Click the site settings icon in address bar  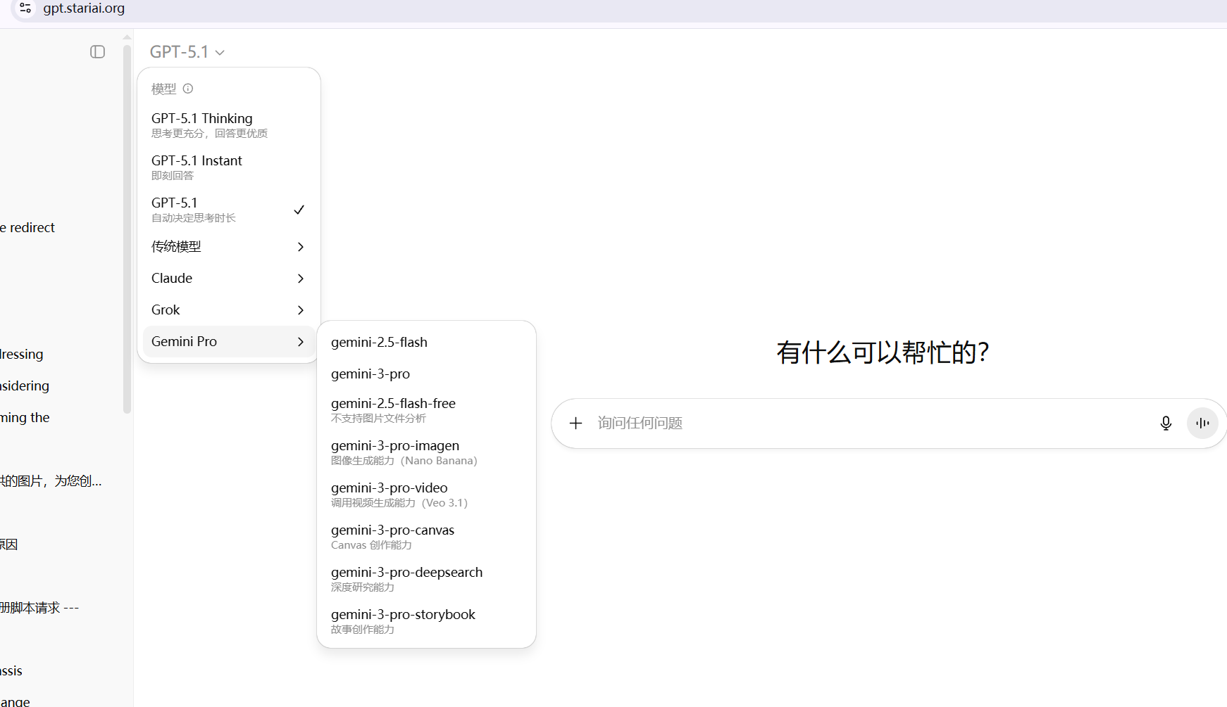coord(25,8)
